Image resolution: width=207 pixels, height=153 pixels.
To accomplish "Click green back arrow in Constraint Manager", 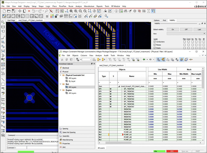I will click(144, 59).
